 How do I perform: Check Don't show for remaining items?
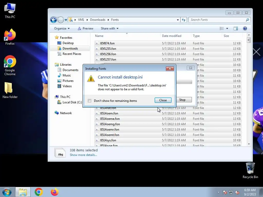point(90,101)
